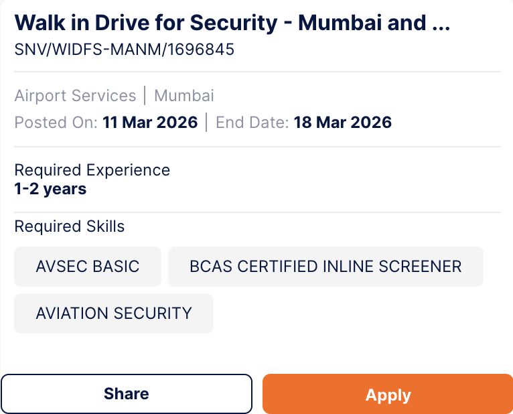Open the Walk in Drive for Security title

point(145,23)
